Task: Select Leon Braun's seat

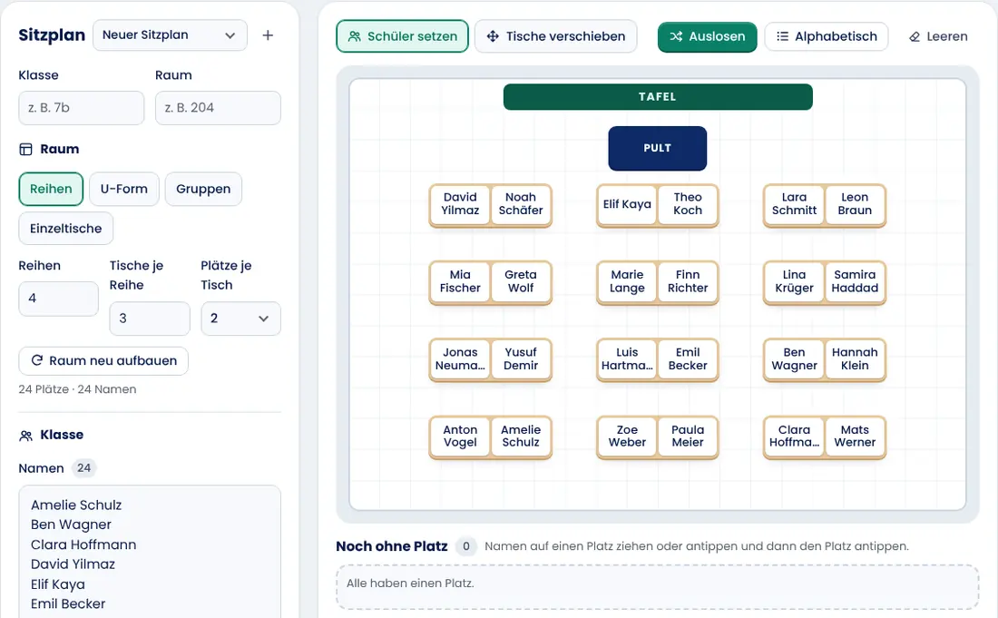Action: [855, 204]
